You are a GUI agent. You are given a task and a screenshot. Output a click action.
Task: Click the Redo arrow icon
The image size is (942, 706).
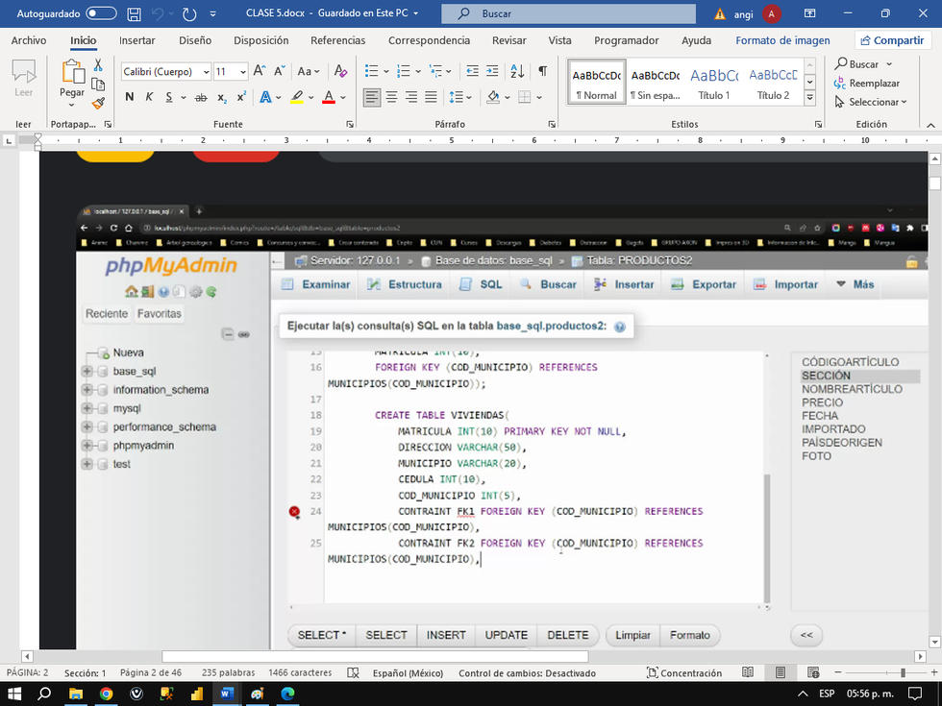[x=189, y=13]
